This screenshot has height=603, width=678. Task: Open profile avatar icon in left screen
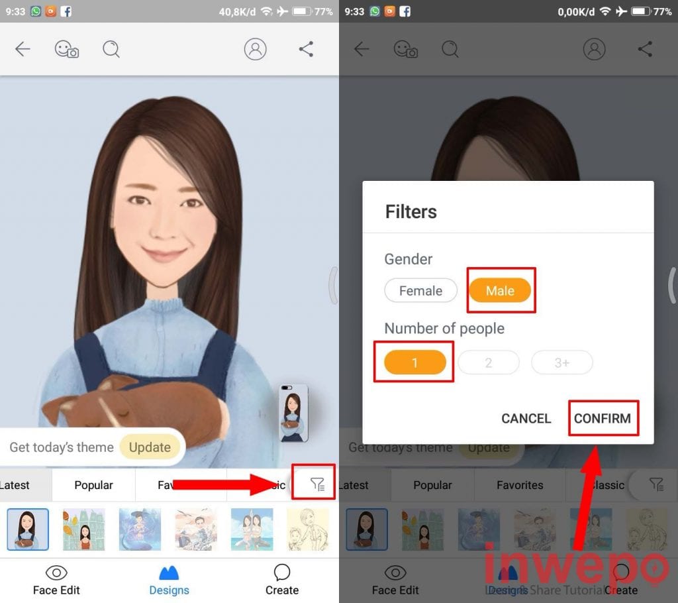[255, 49]
